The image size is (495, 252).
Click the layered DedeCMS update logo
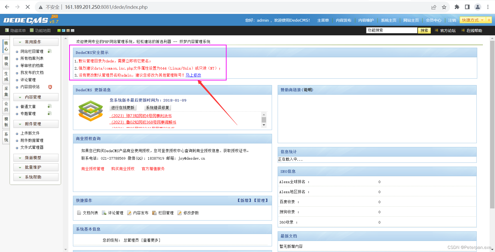pyautogui.click(x=90, y=111)
